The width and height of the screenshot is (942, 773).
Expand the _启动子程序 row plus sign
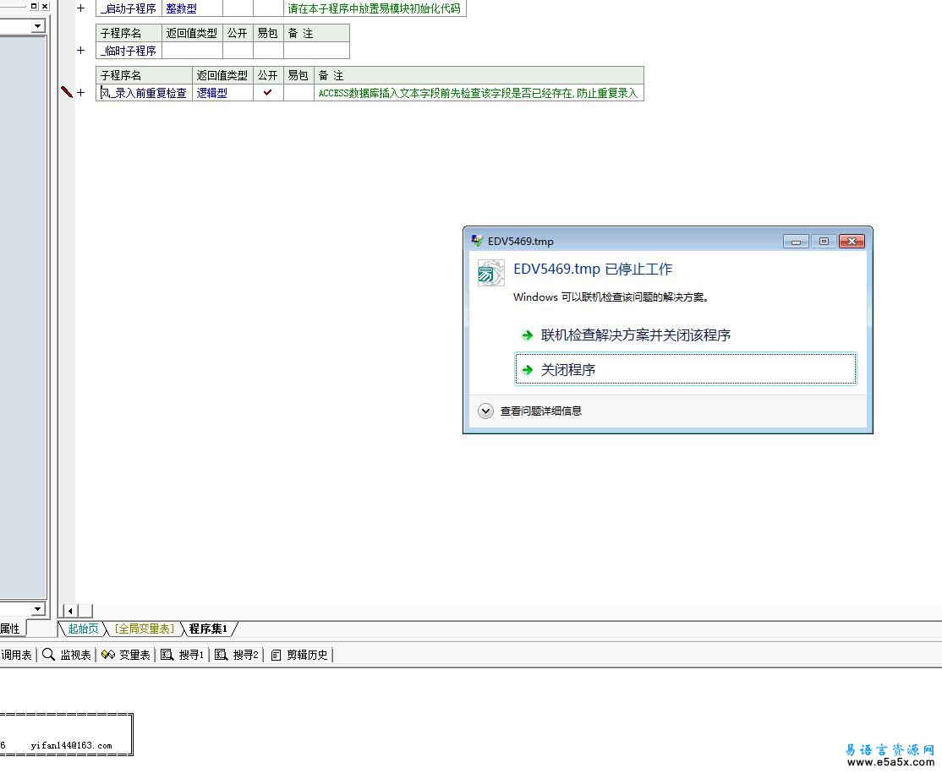[x=80, y=8]
